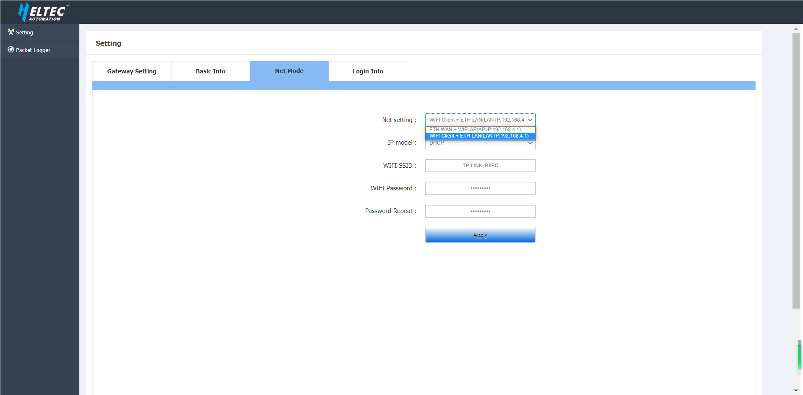Select the Net Mode tab

[x=289, y=71]
